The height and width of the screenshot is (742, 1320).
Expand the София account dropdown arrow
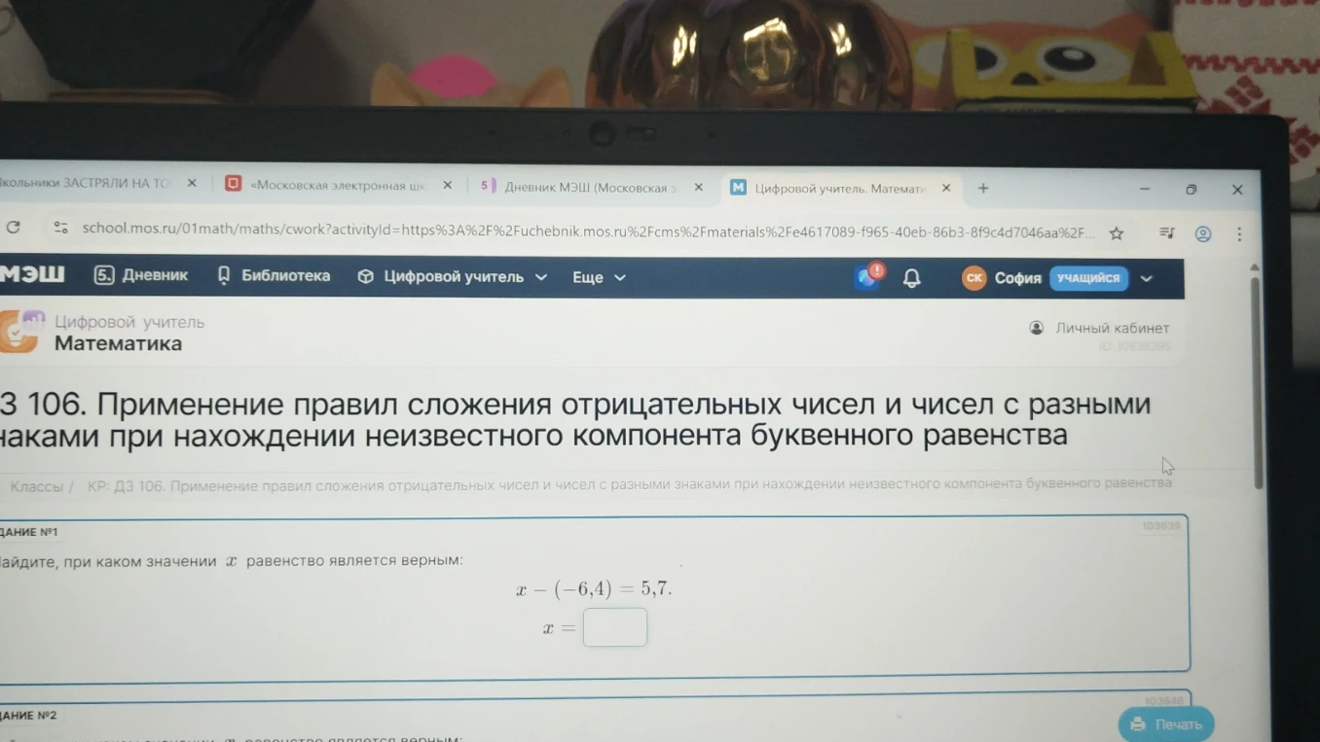[x=1147, y=279]
